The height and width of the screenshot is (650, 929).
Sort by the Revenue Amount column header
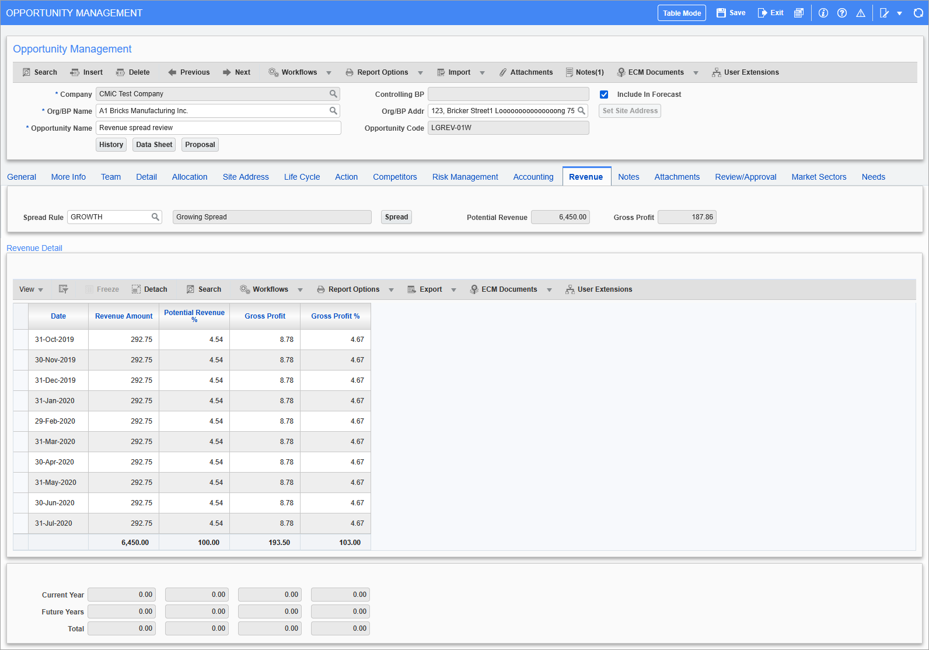click(124, 316)
